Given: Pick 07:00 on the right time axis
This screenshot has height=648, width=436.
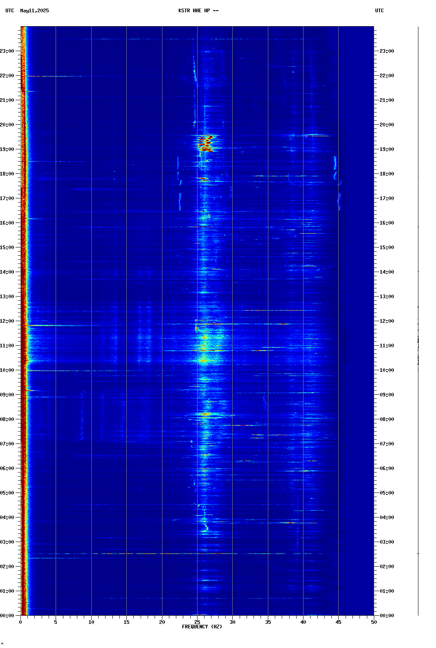Looking at the screenshot, I should (387, 444).
